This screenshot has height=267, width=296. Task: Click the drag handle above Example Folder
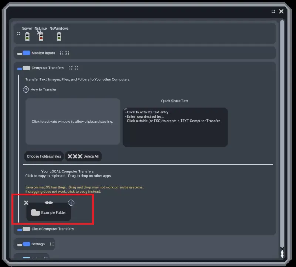pos(49,203)
